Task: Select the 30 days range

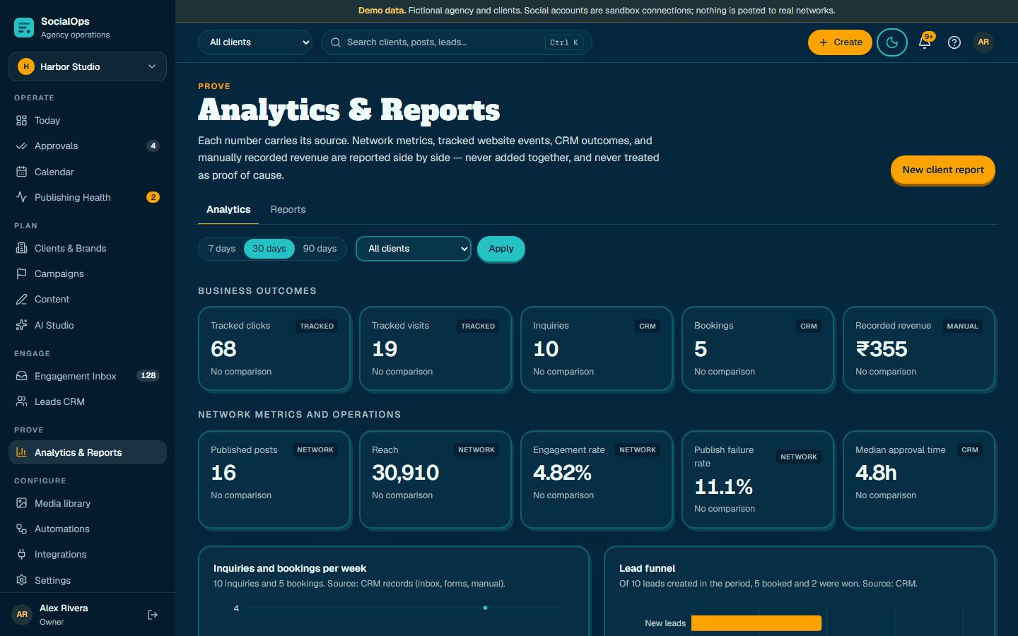Action: (269, 249)
